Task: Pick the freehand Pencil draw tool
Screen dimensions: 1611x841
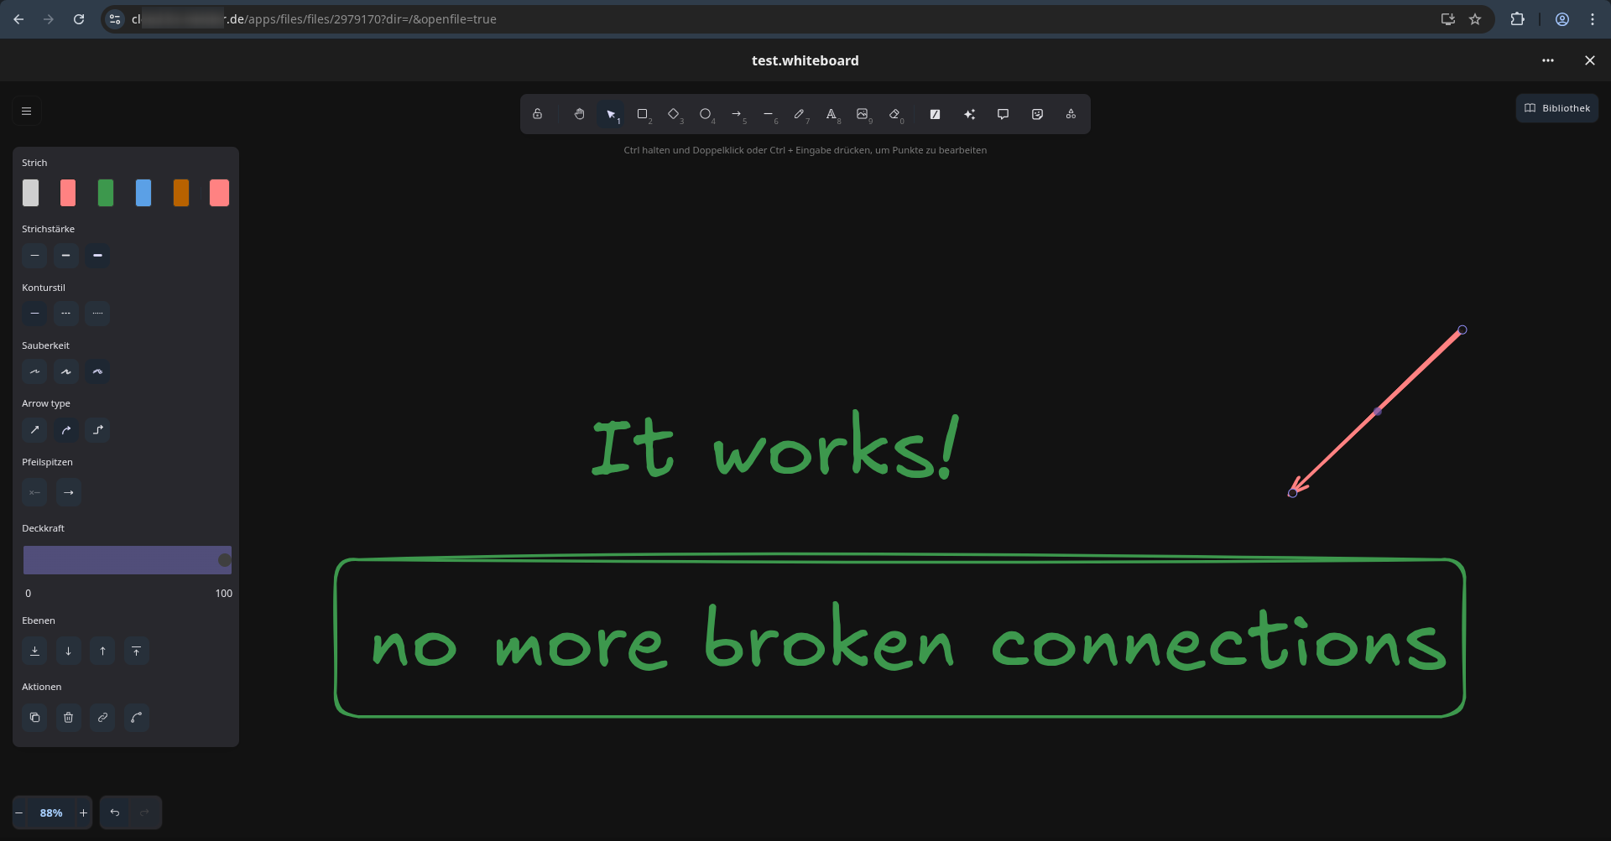Action: click(799, 114)
